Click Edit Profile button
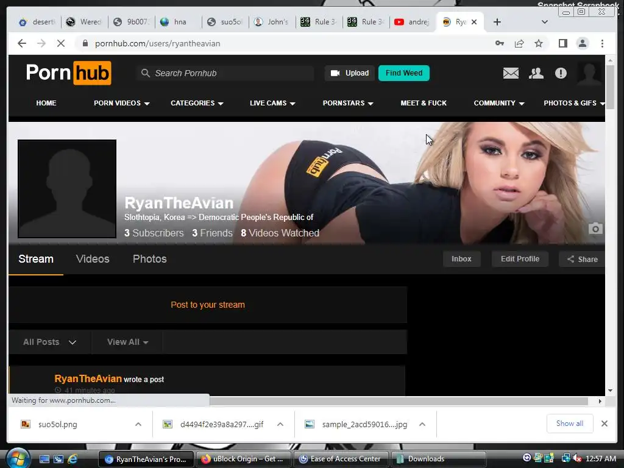Image resolution: width=624 pixels, height=468 pixels. pyautogui.click(x=520, y=259)
